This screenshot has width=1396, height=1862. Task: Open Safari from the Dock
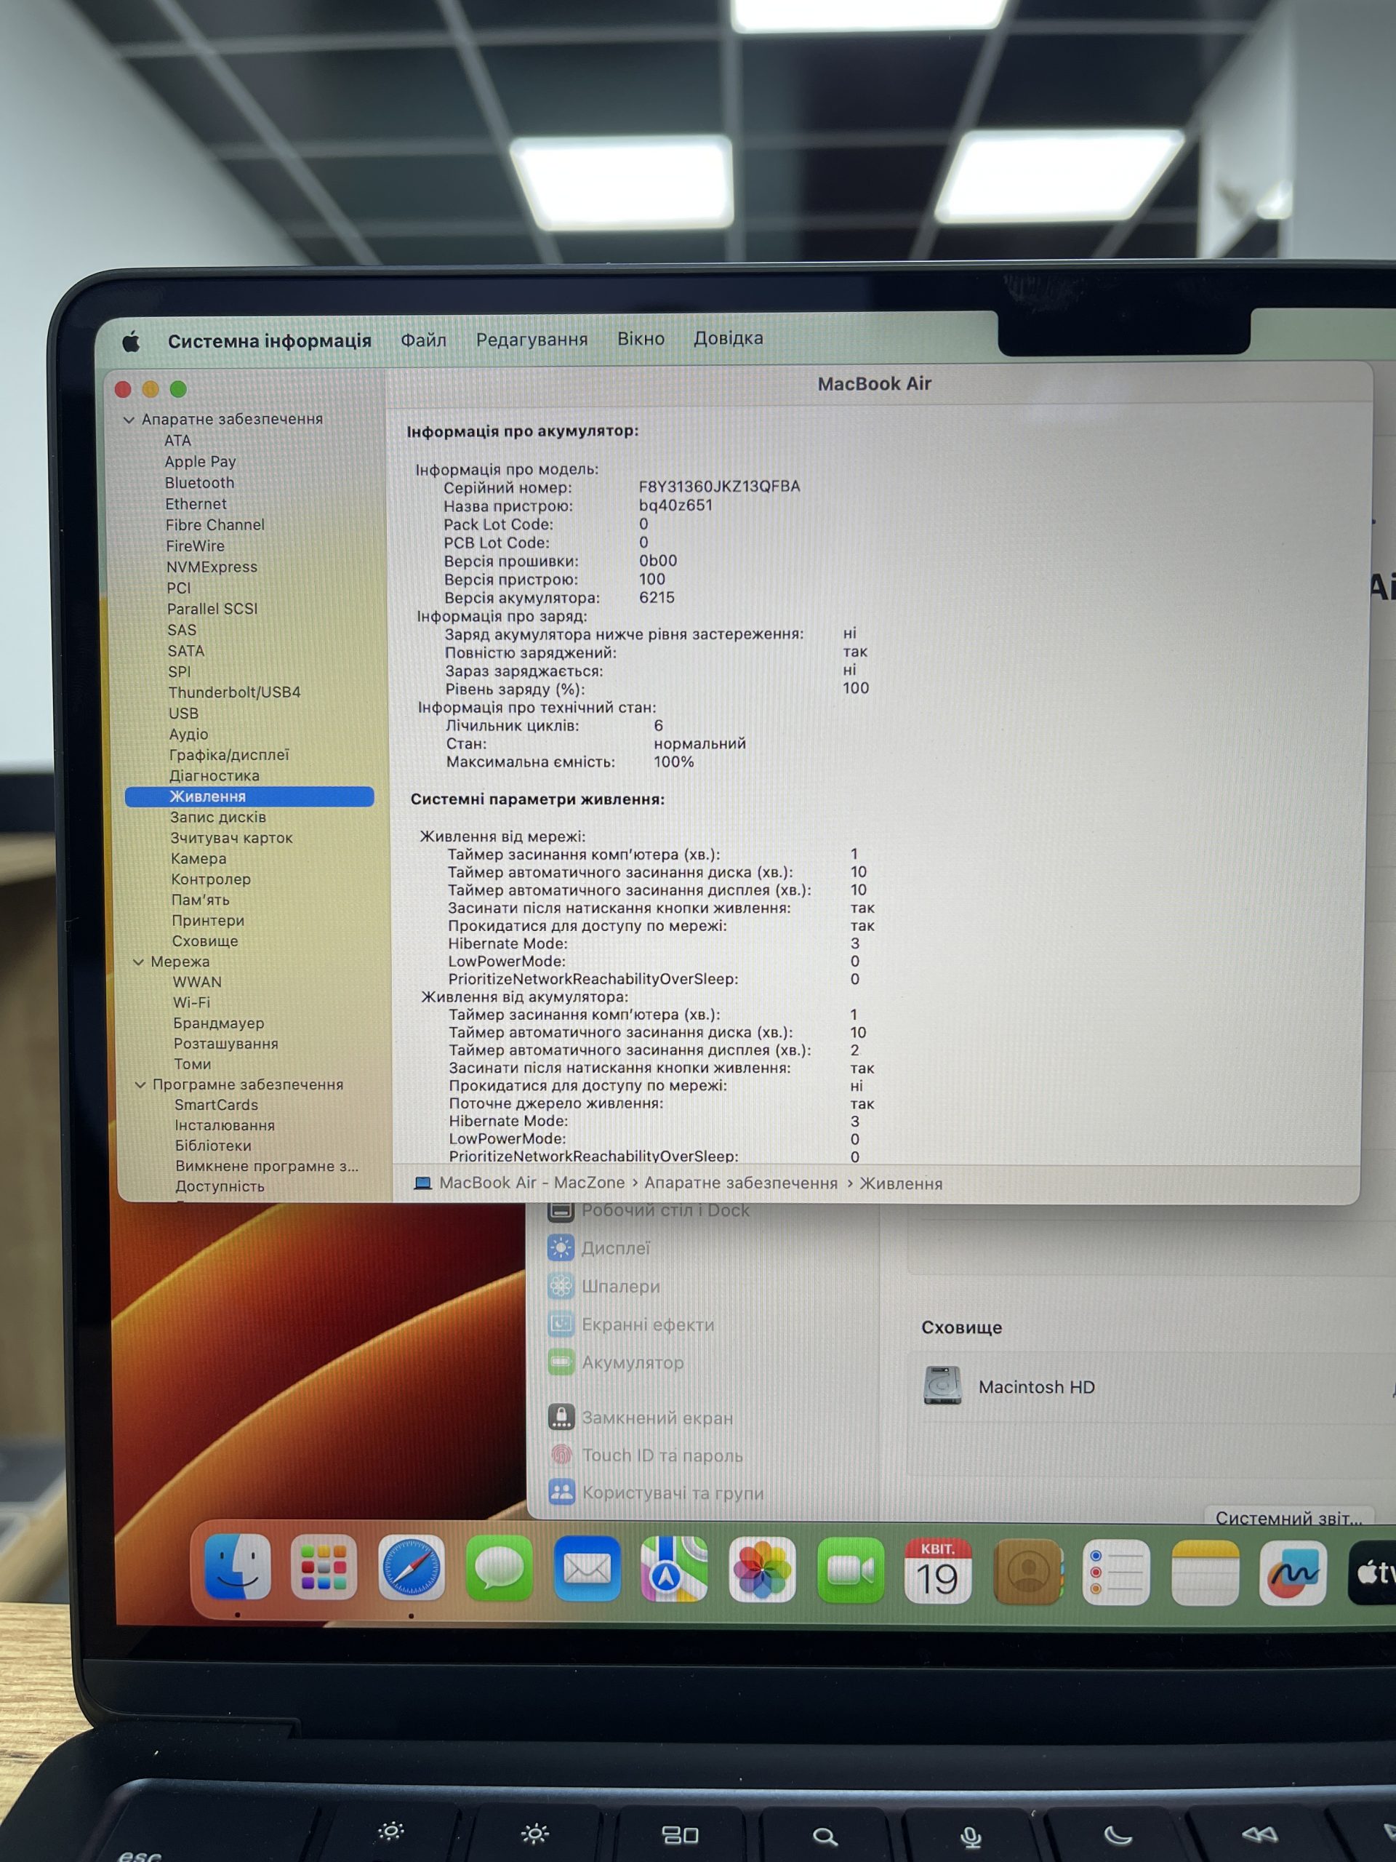click(411, 1568)
